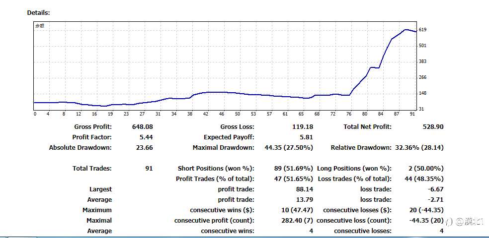
Task: Click the -2.71 average loss trade value
Action: point(436,200)
